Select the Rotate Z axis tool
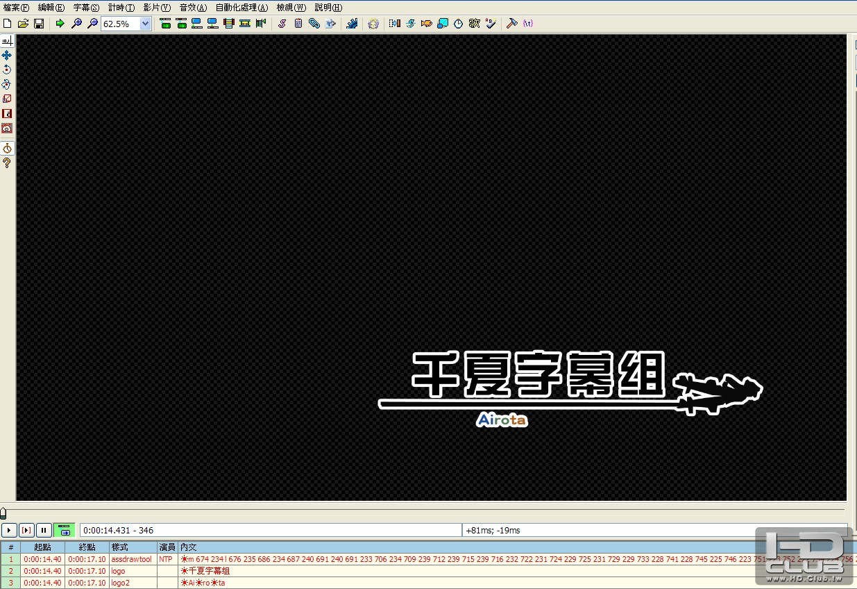This screenshot has height=589, width=857. [7, 69]
